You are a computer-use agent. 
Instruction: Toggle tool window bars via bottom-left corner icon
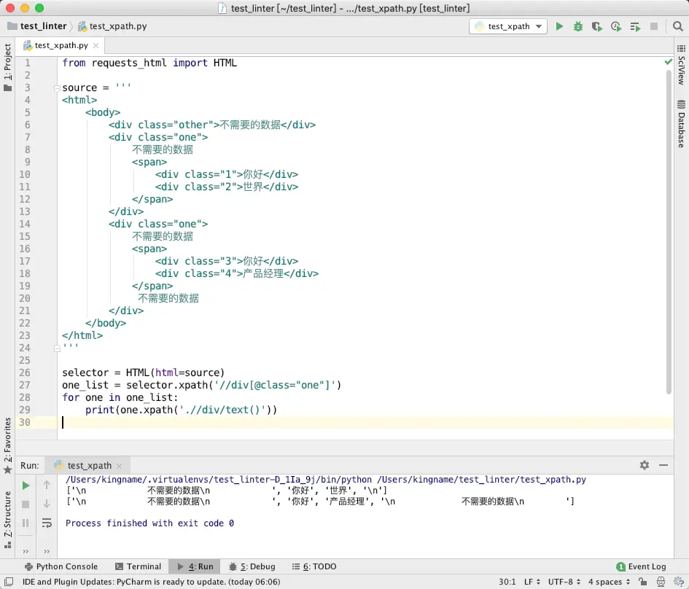click(x=8, y=582)
